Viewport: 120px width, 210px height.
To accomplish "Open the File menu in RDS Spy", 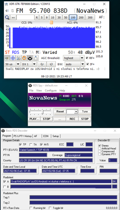I will [x=31, y=91].
